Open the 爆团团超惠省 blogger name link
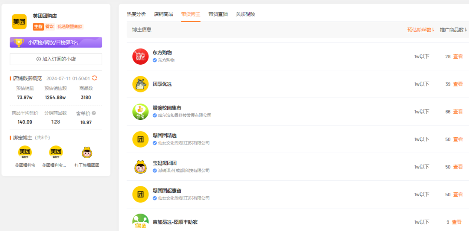 coord(167,191)
